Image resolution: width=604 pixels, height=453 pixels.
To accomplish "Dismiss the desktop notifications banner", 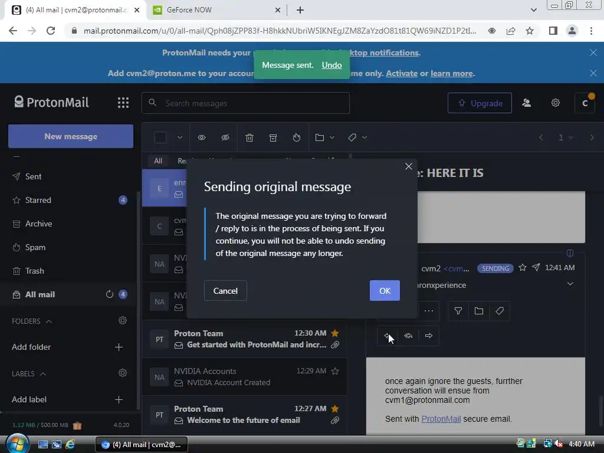I will [x=593, y=52].
